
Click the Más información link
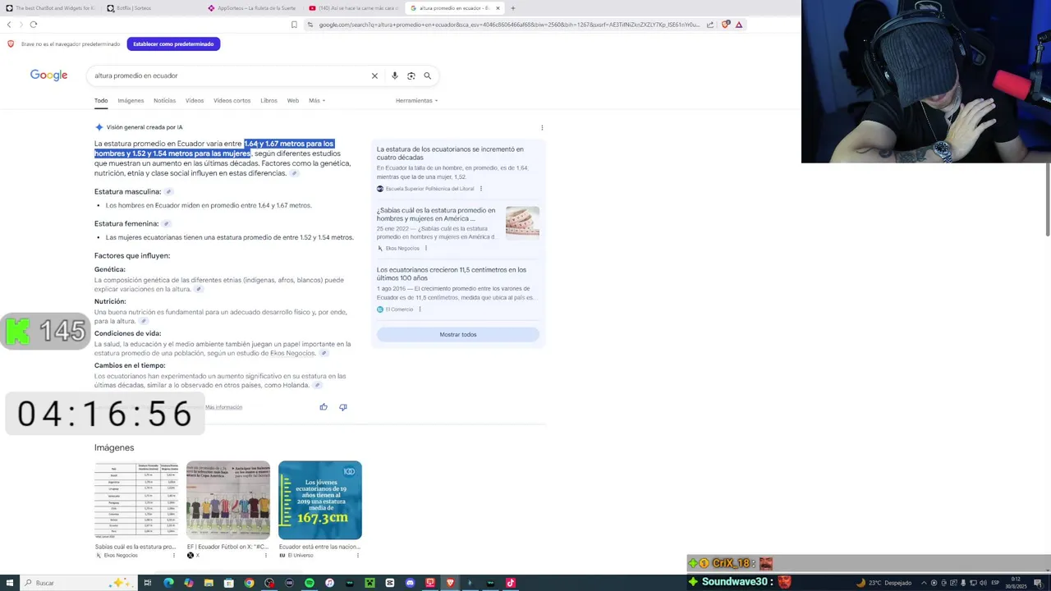point(223,407)
